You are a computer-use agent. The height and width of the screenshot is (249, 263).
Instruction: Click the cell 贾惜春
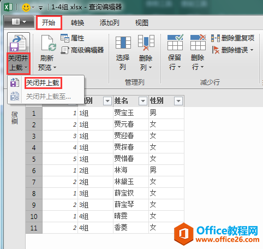(131, 159)
